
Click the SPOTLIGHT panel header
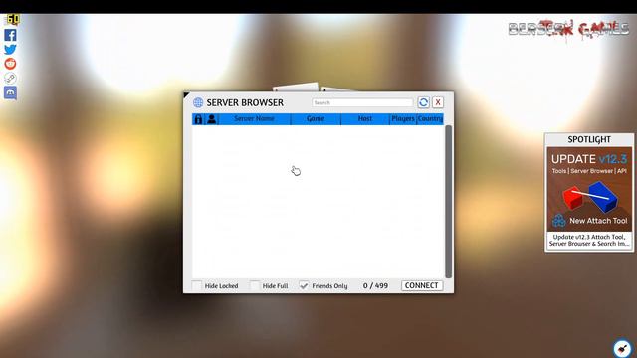coord(589,139)
